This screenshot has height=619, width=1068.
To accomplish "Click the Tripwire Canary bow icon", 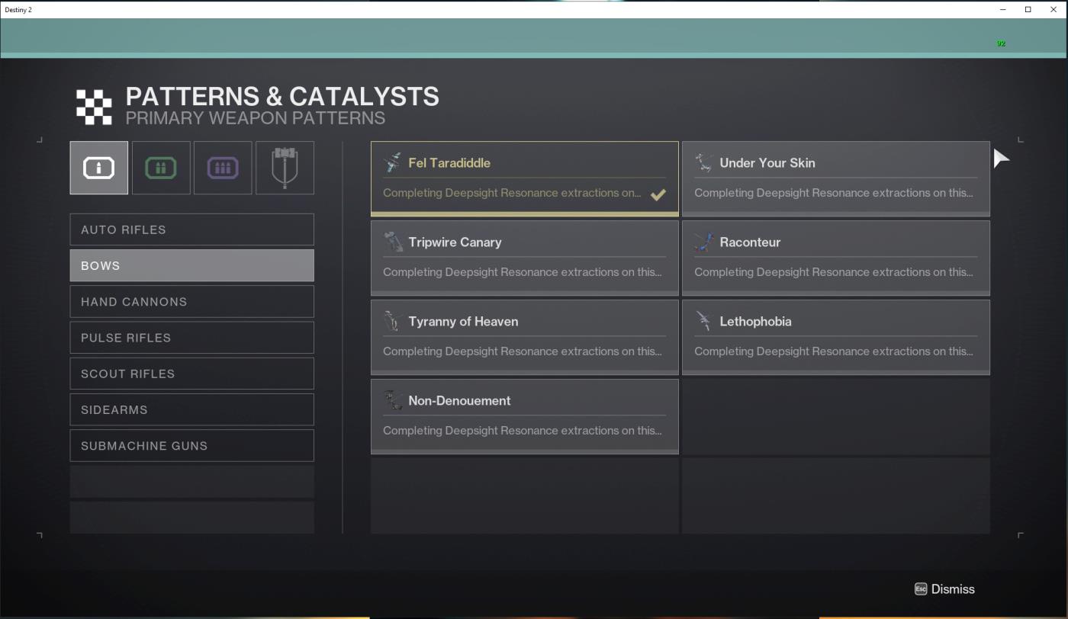I will [x=393, y=242].
